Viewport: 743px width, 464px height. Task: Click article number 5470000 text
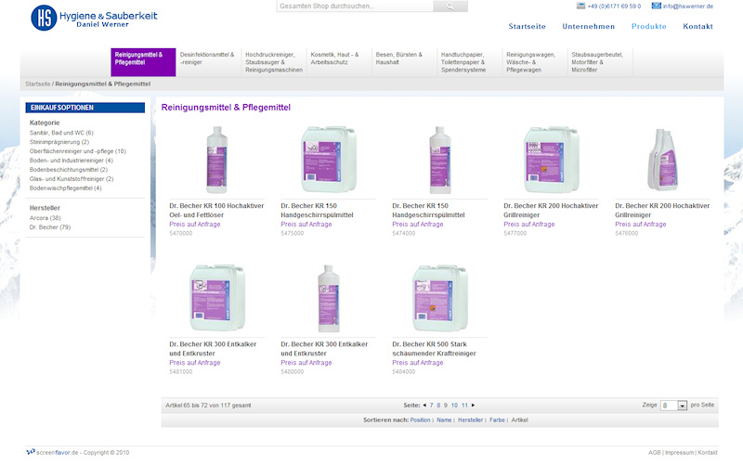(180, 234)
